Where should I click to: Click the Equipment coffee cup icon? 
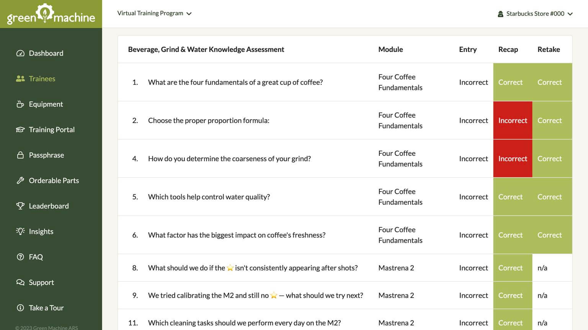click(x=20, y=104)
